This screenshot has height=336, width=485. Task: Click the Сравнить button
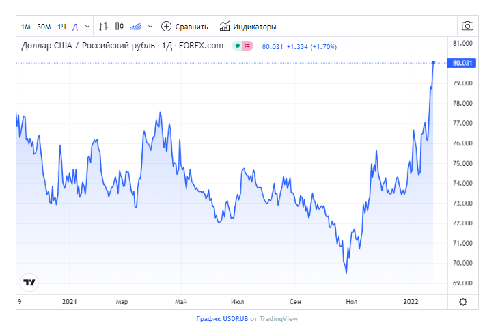[x=184, y=27]
